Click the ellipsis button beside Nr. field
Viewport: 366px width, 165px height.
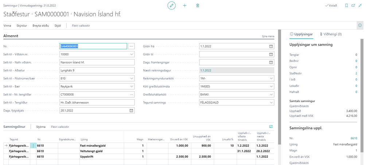coord(131,46)
